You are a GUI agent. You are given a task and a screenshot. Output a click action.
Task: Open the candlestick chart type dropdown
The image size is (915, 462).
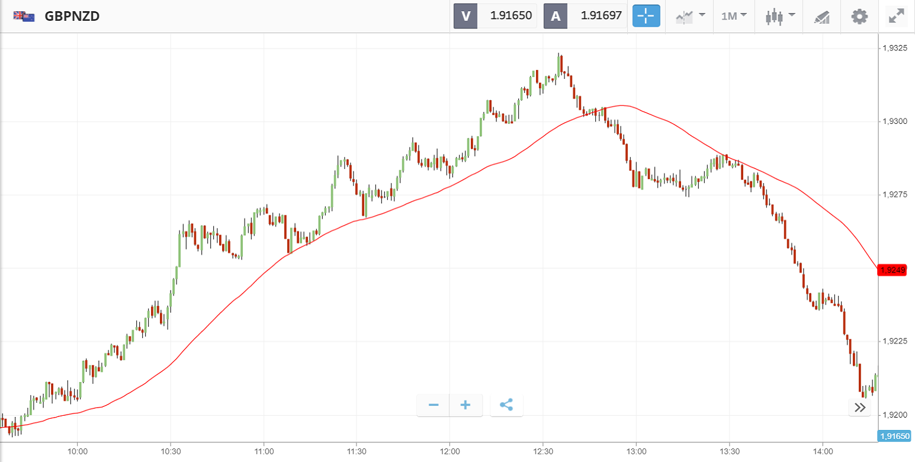tap(780, 16)
